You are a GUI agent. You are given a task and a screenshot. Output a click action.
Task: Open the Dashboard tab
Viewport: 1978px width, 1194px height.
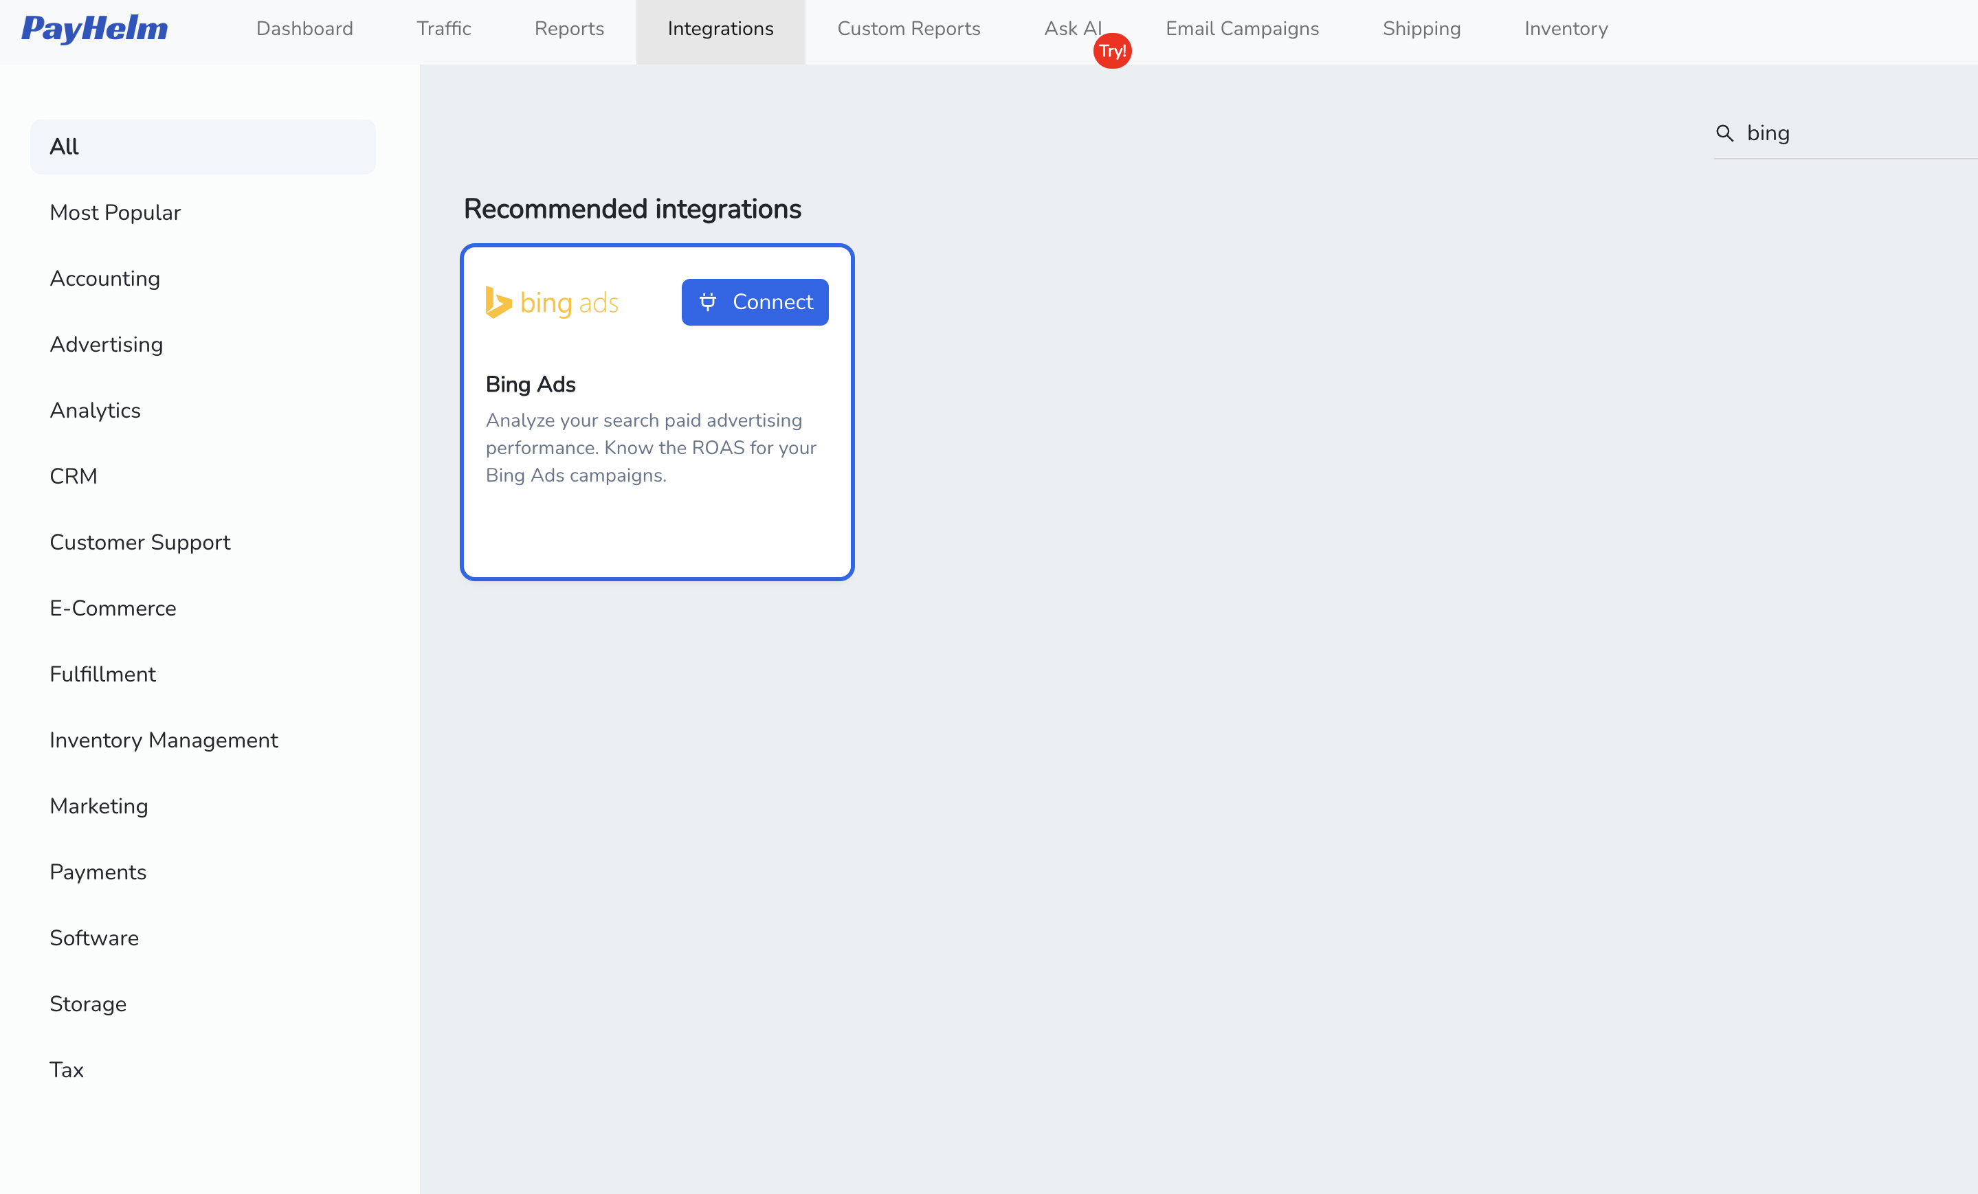pyautogui.click(x=304, y=29)
